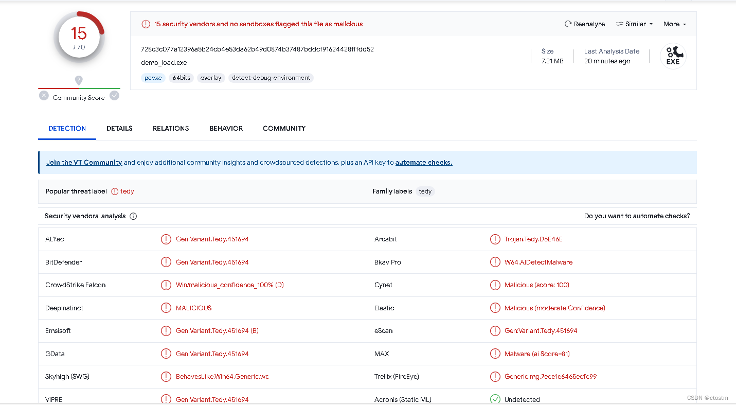Click the 64bits tag
736x405 pixels.
(x=182, y=78)
